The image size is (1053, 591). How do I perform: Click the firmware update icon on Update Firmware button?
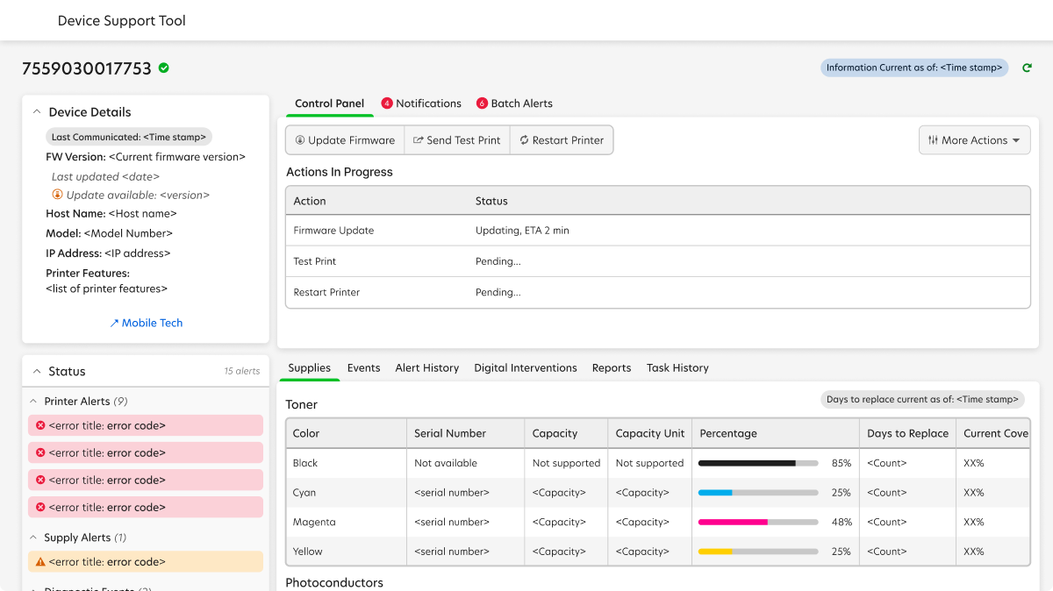(301, 139)
